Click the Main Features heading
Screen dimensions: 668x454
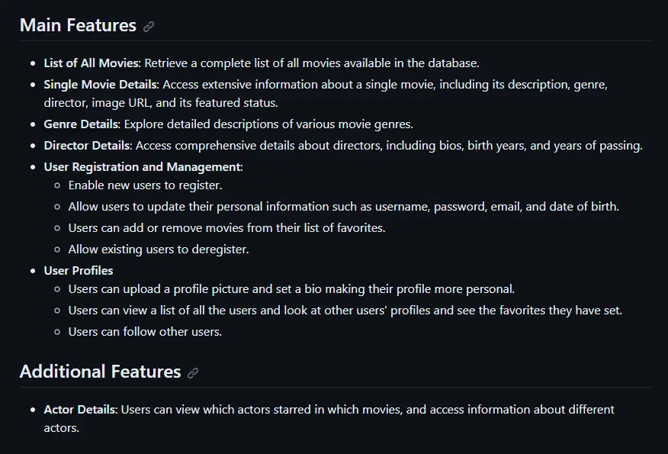coord(78,25)
